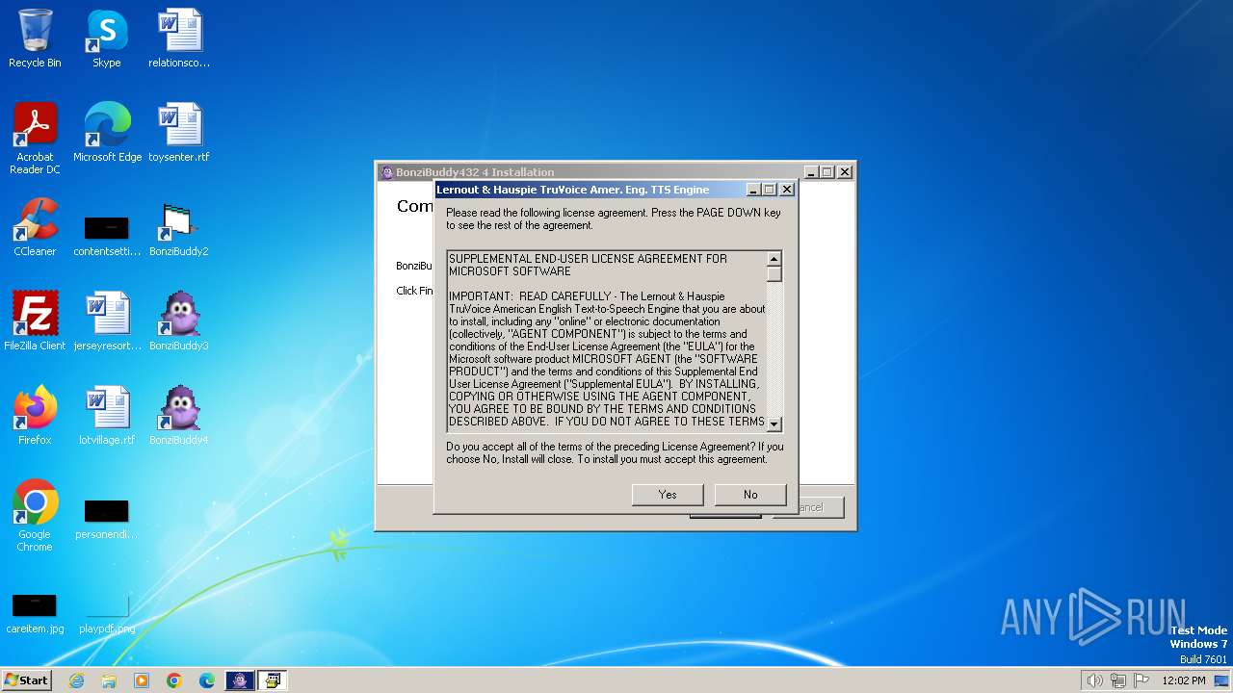Open Windows Media Player from taskbar
This screenshot has height=693, width=1233.
click(x=142, y=680)
